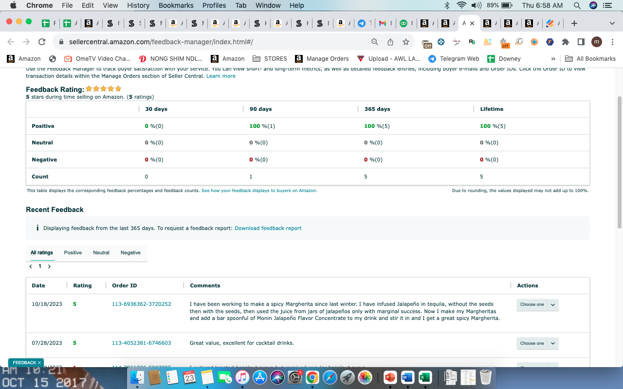Go to next feedback page arrow

[x=49, y=266]
